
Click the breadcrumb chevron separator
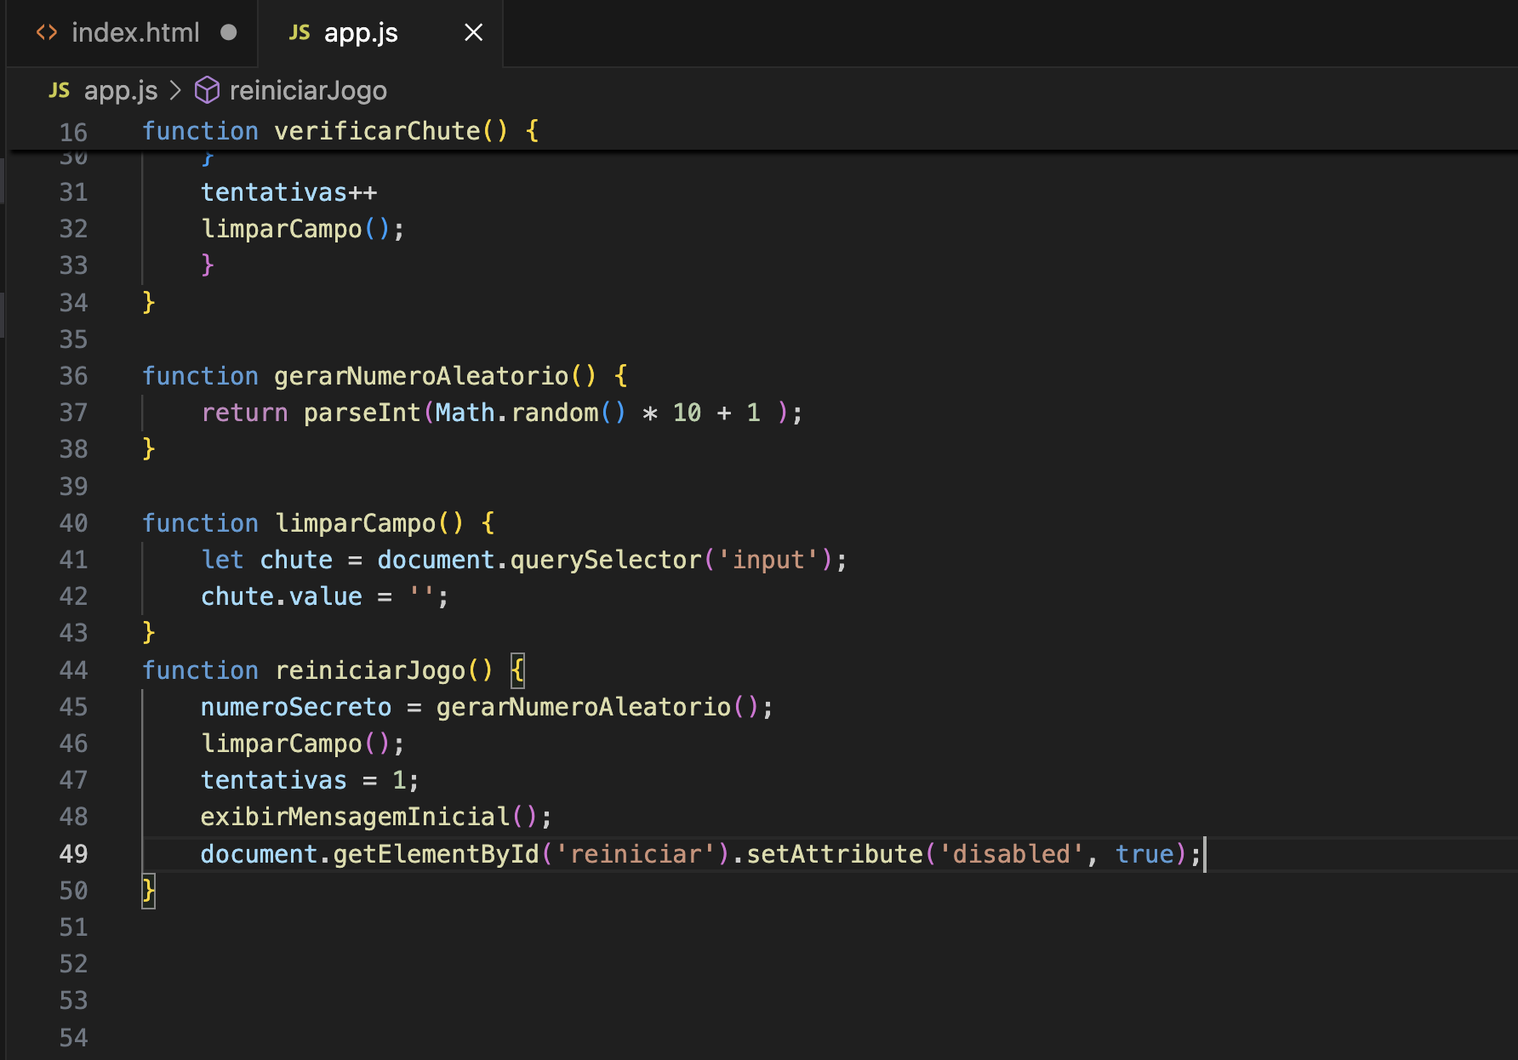[176, 90]
